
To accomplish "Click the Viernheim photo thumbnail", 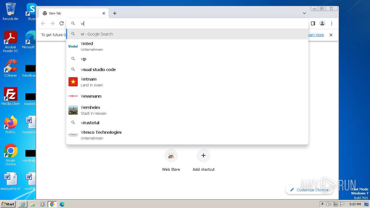I will (73, 110).
